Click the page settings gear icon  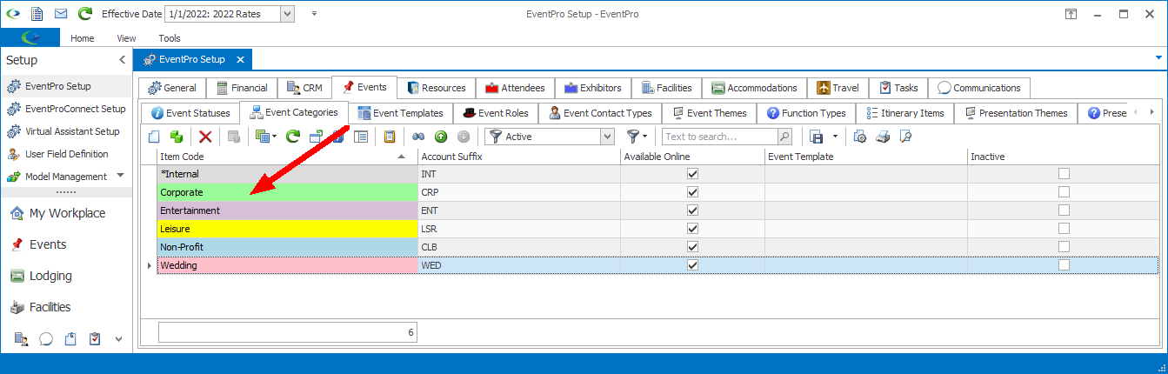(860, 137)
